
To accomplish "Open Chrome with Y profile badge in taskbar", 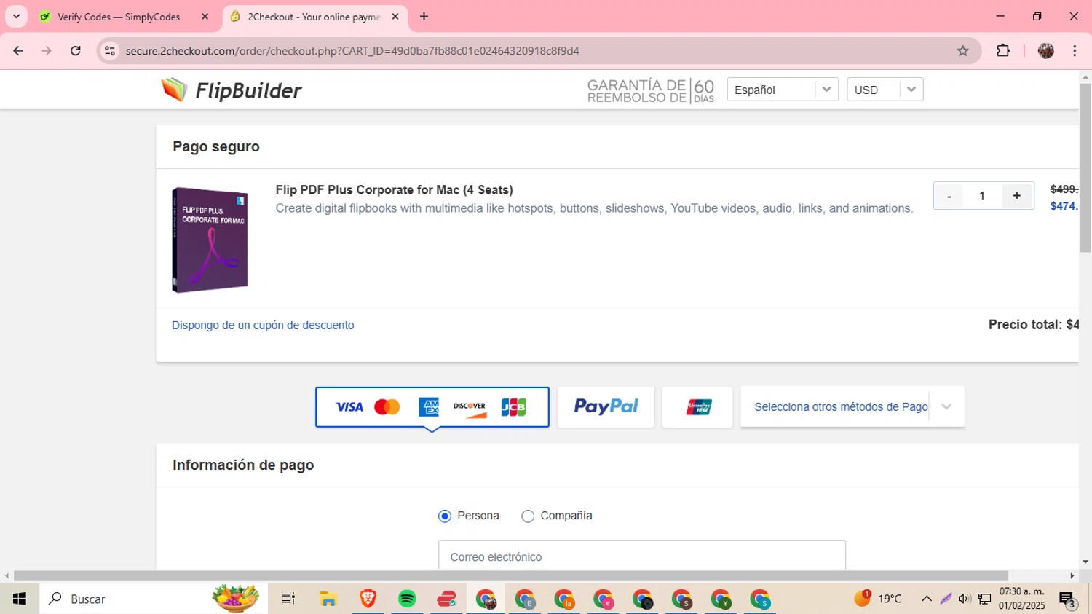I will pyautogui.click(x=721, y=599).
